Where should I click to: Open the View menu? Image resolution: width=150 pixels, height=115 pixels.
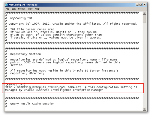pyautogui.click(x=30, y=9)
